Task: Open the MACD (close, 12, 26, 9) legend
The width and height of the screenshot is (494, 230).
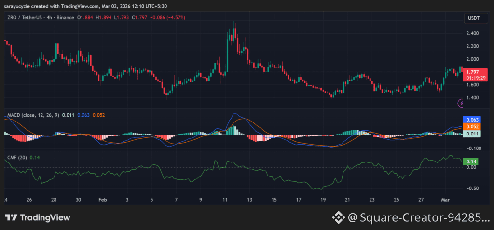Action: point(33,115)
